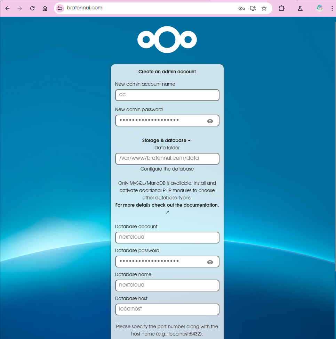
Task: Click the 'Database host' label
Action: click(131, 298)
